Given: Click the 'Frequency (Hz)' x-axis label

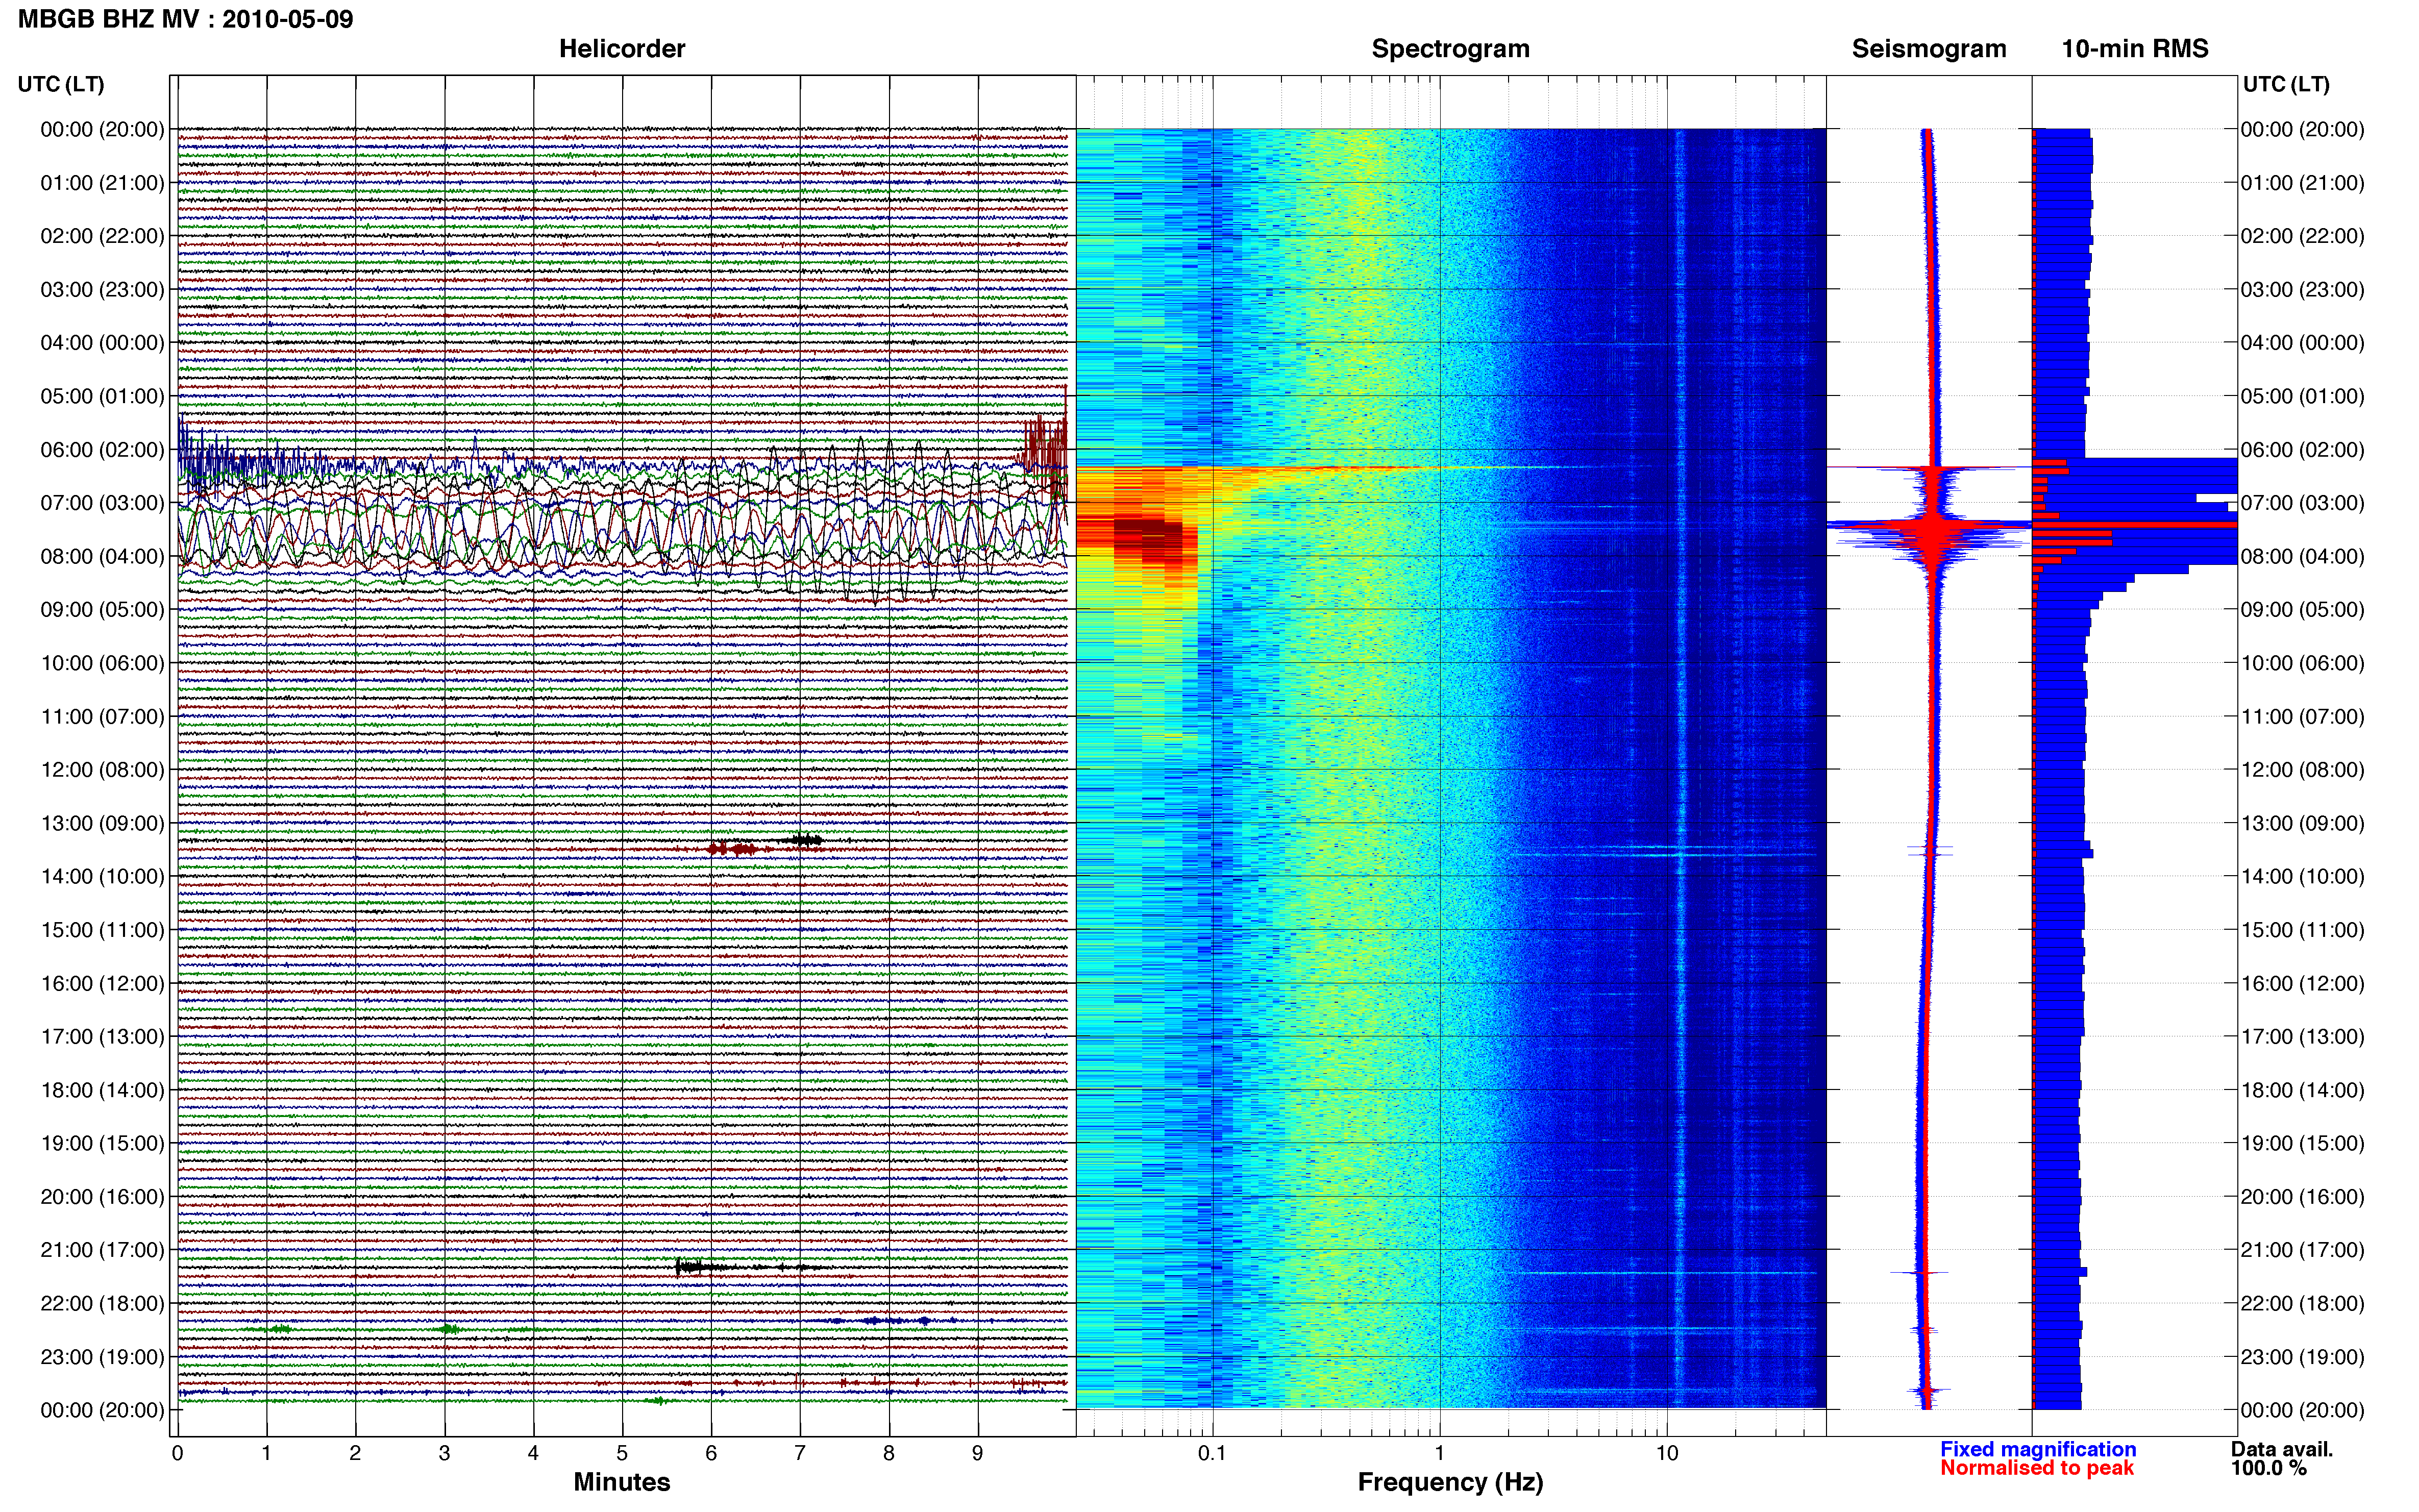Looking at the screenshot, I should click(1450, 1482).
